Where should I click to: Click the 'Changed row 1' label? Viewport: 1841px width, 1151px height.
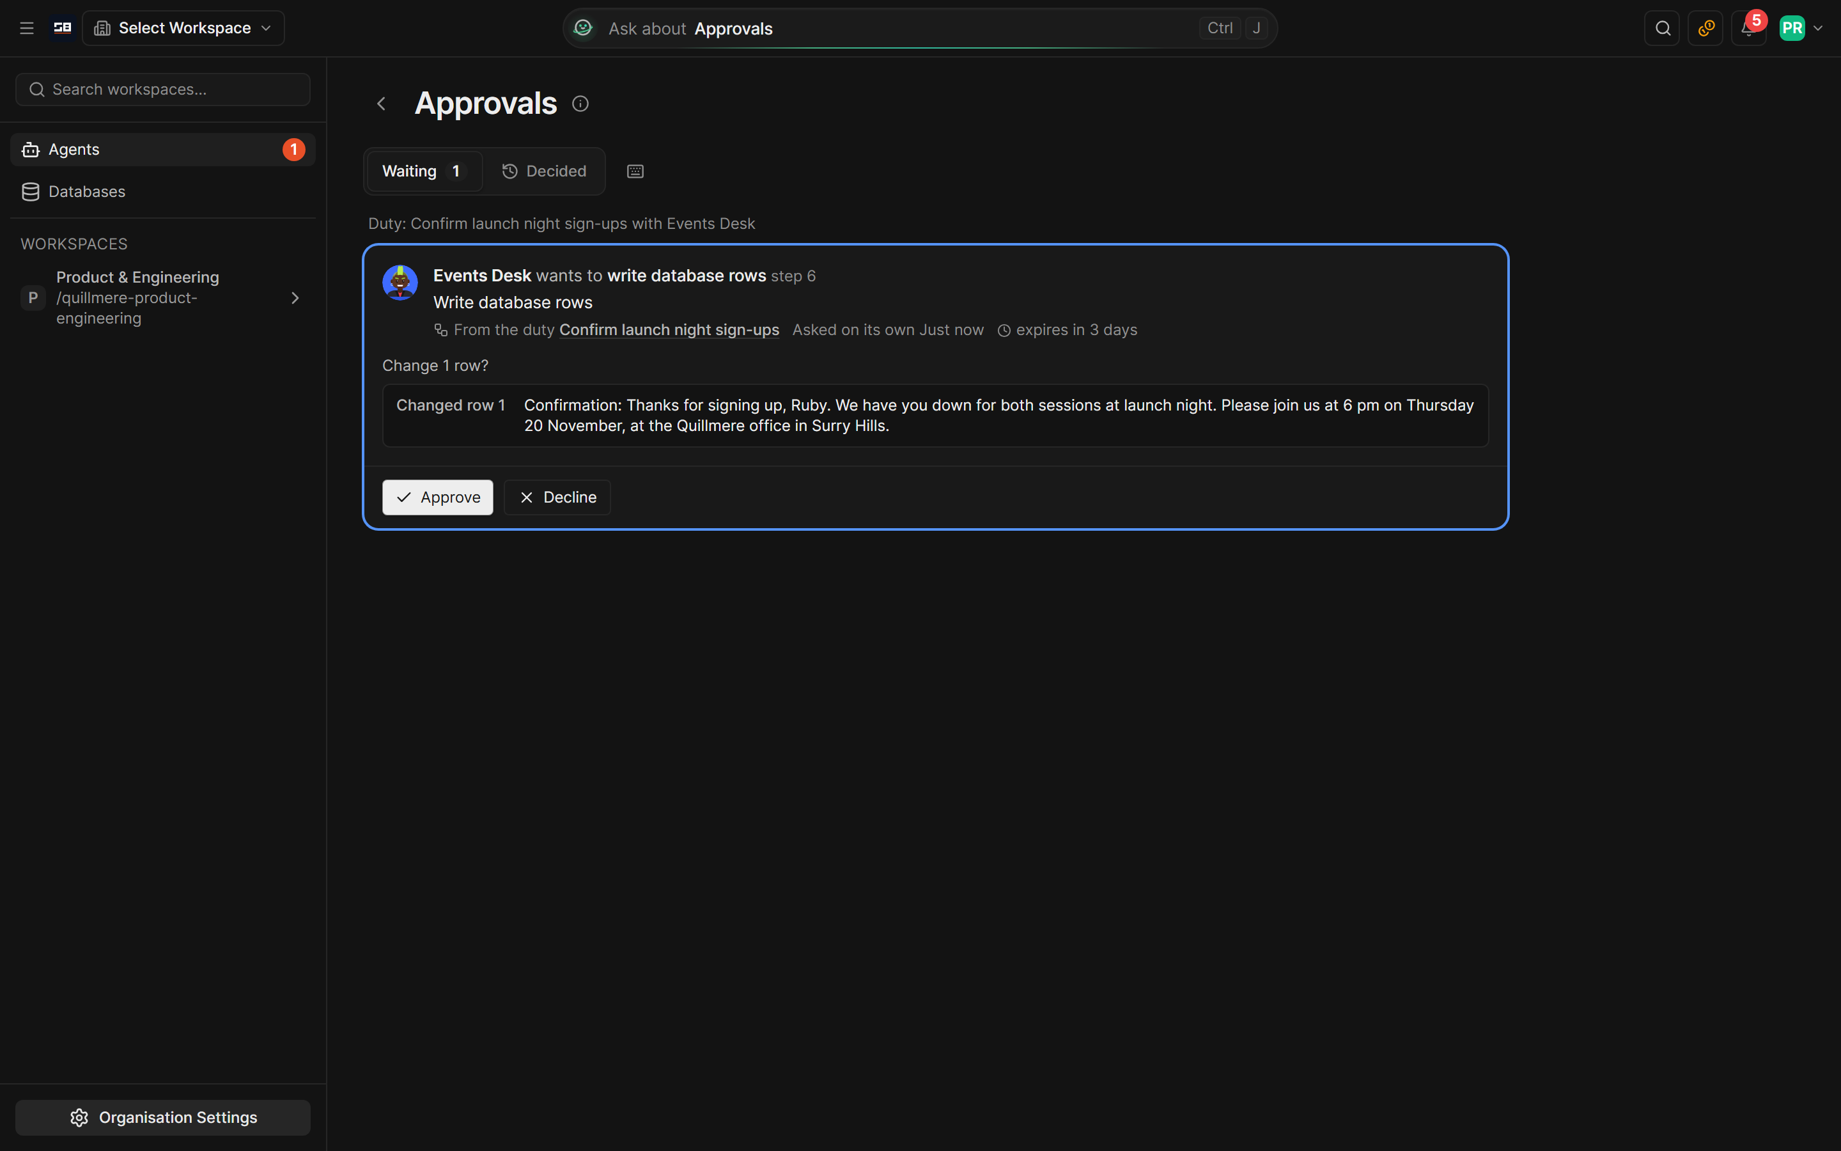point(451,405)
